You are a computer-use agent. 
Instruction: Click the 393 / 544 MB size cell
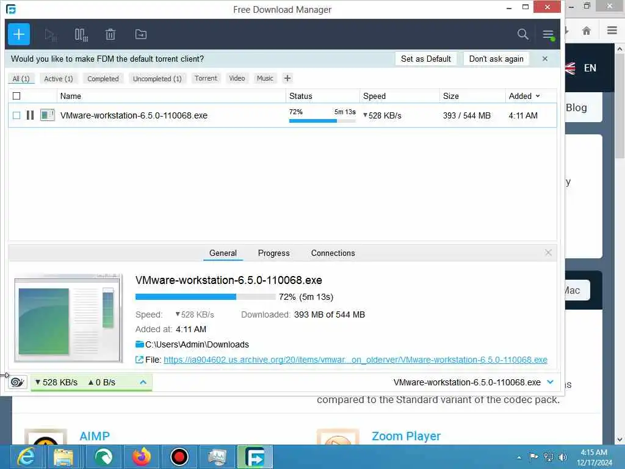click(x=467, y=115)
